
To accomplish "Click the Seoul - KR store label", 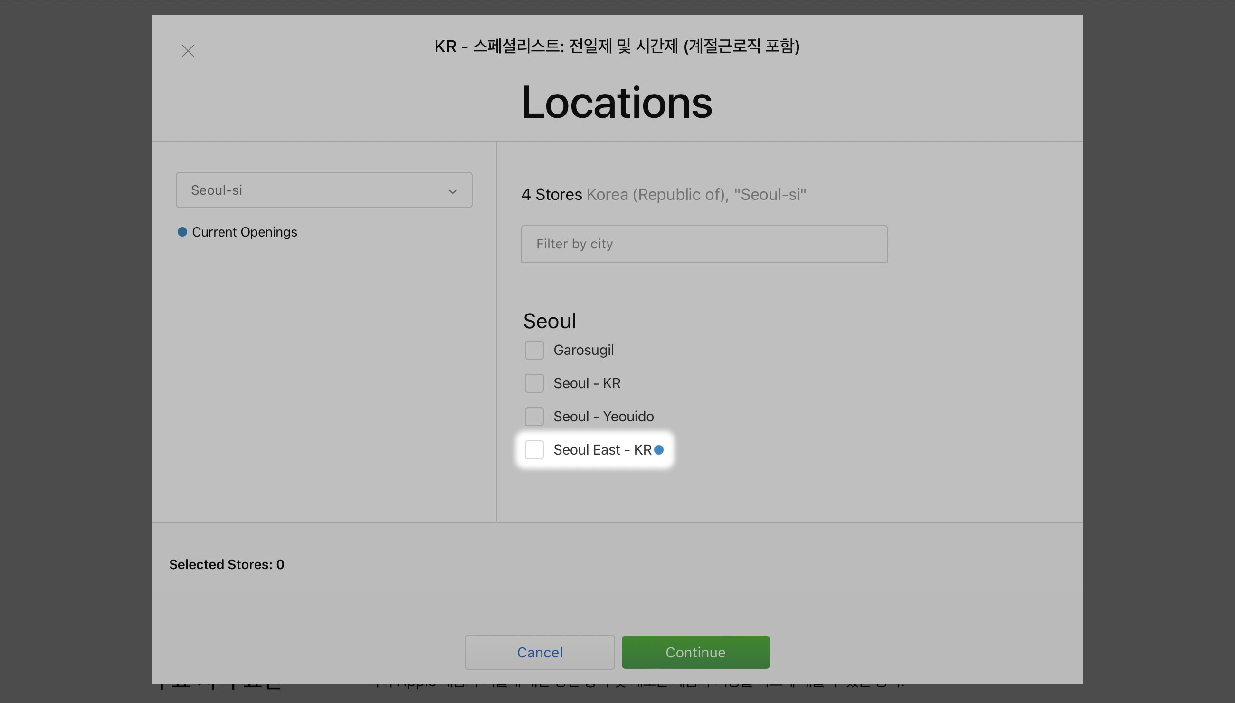I will (x=587, y=383).
